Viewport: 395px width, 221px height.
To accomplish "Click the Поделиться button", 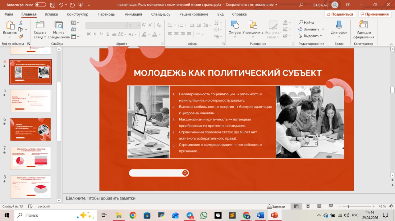I will click(x=340, y=14).
